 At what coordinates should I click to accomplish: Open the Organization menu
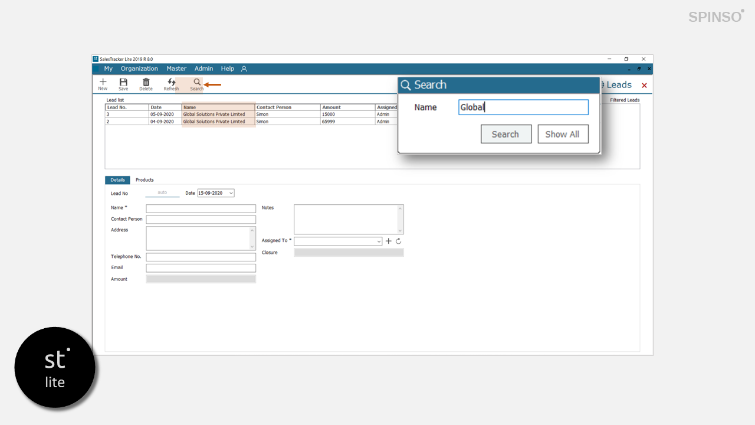[139, 69]
